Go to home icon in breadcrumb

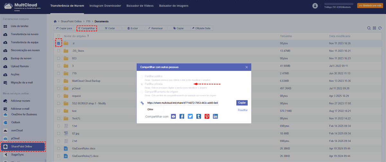coord(55,21)
